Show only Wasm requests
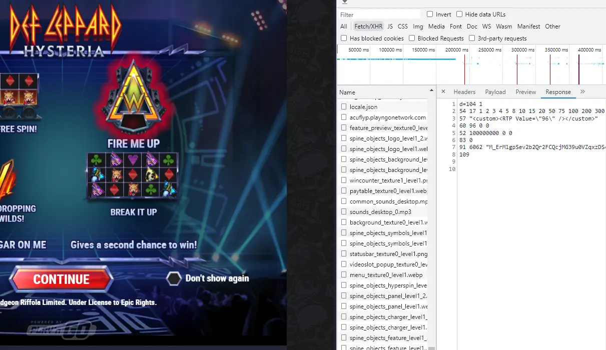606x350 pixels. (x=504, y=26)
